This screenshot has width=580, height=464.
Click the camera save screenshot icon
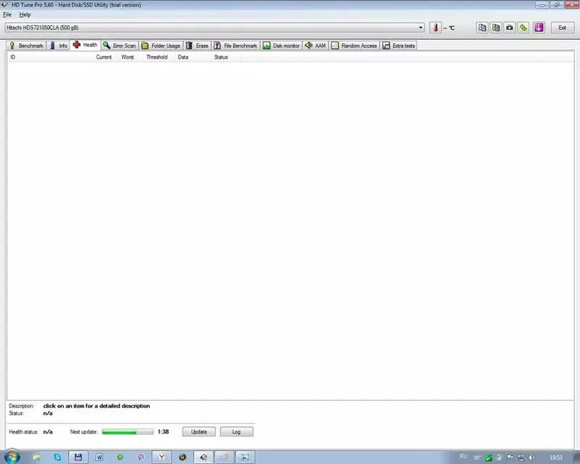[510, 28]
